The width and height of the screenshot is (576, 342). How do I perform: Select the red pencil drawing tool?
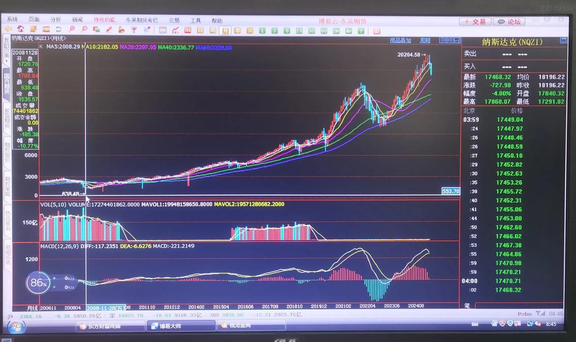coord(109,30)
